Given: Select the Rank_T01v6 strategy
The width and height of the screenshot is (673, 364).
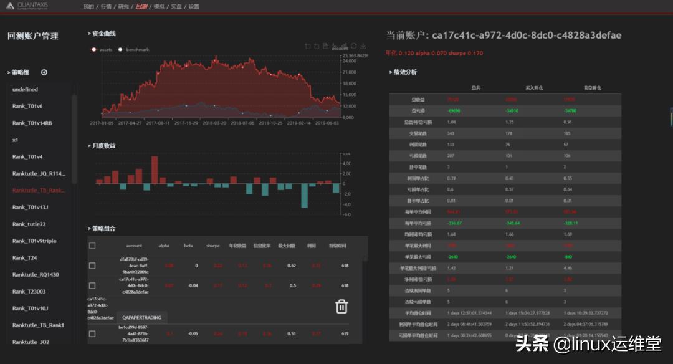Looking at the screenshot, I should (x=27, y=106).
